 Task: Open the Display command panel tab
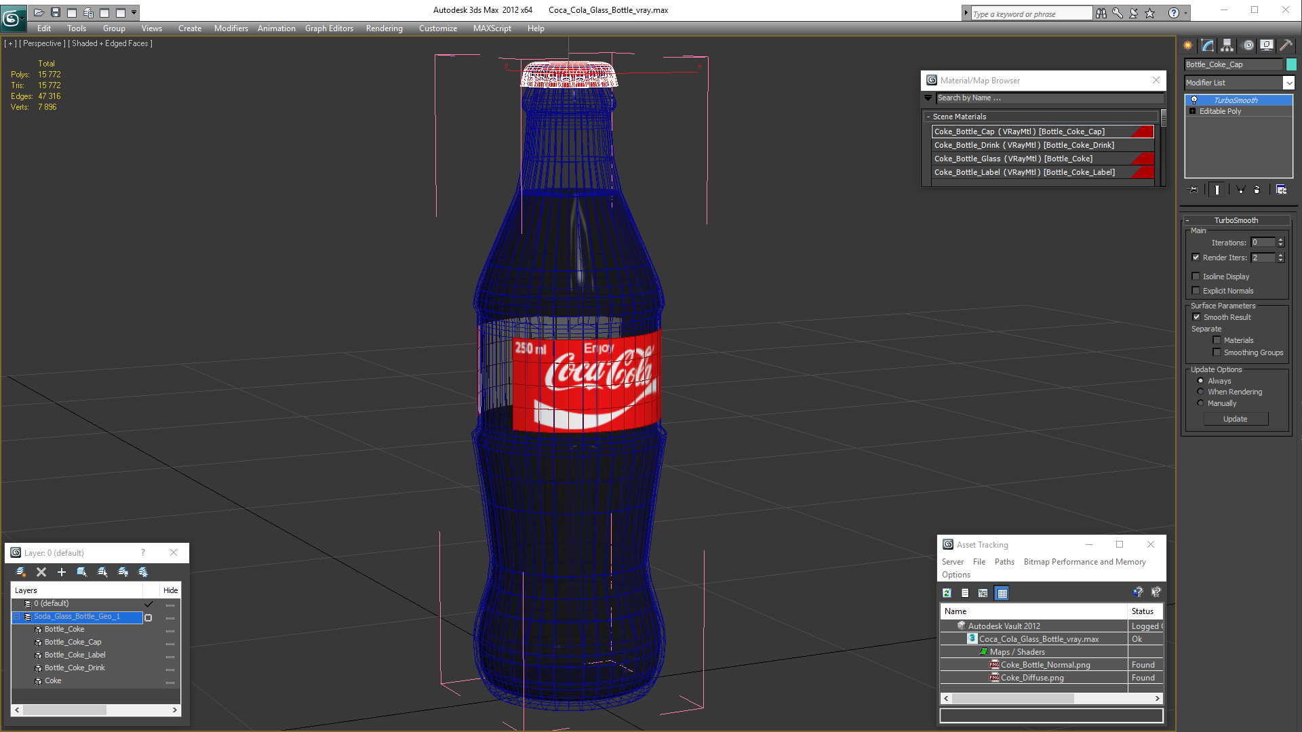(1267, 45)
